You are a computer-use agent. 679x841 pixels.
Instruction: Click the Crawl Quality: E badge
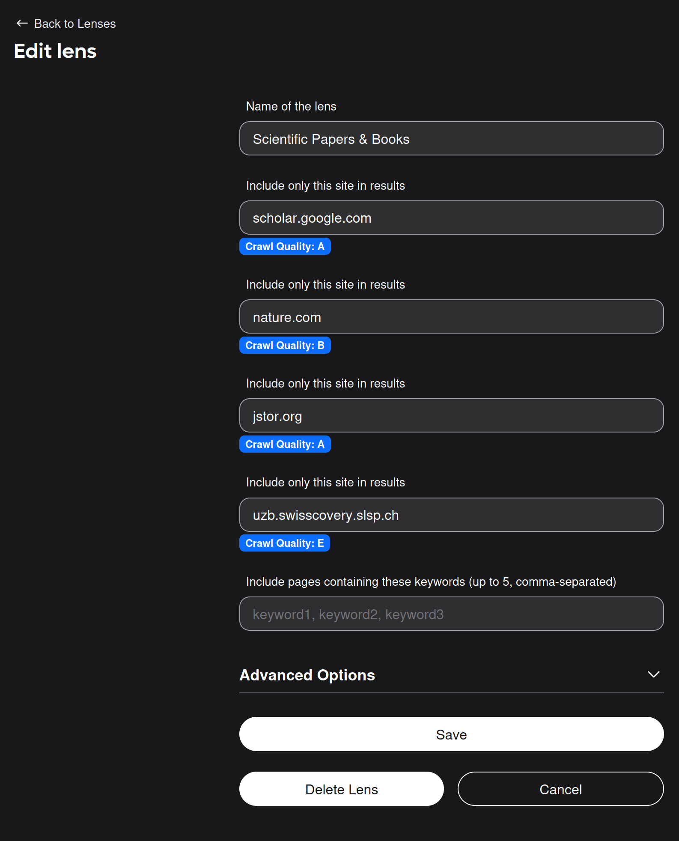[x=284, y=543]
